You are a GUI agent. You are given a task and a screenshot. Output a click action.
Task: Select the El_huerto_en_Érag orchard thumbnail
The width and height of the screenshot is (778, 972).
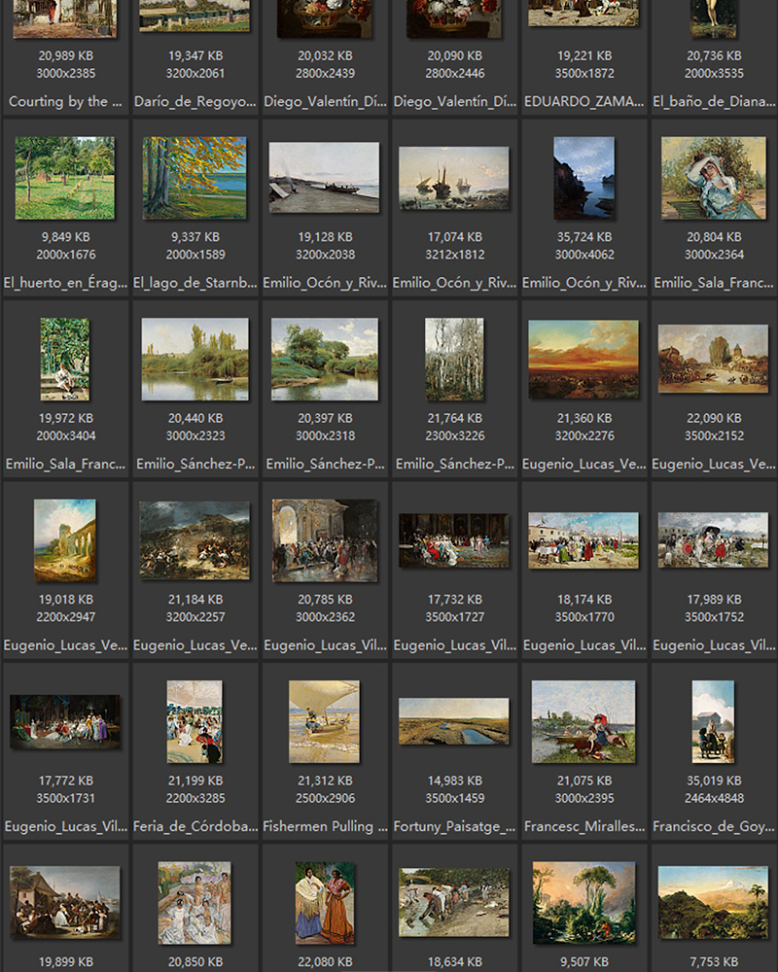point(65,177)
